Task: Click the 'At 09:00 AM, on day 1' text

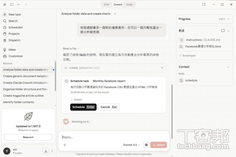Action: [x=90, y=92]
